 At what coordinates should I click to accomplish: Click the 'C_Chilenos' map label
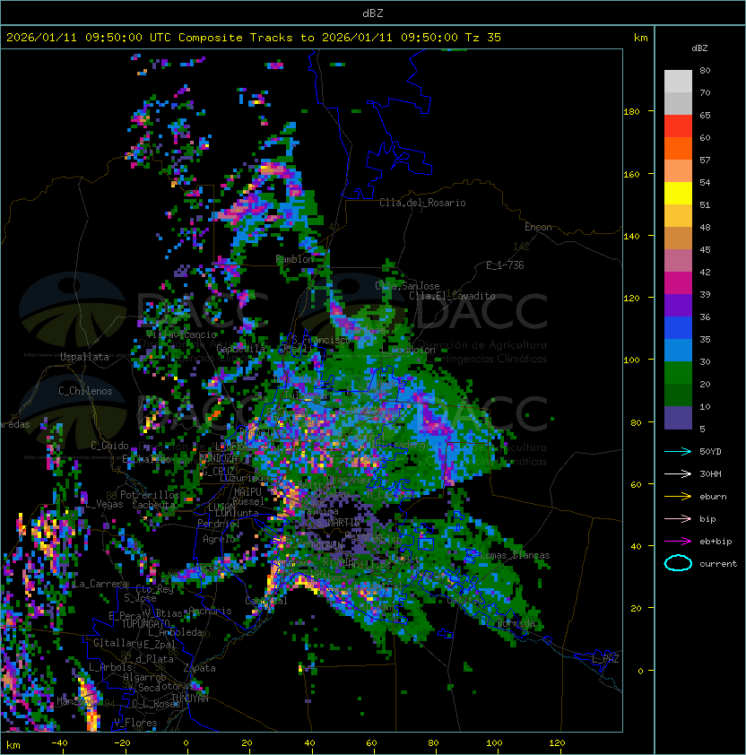(85, 391)
